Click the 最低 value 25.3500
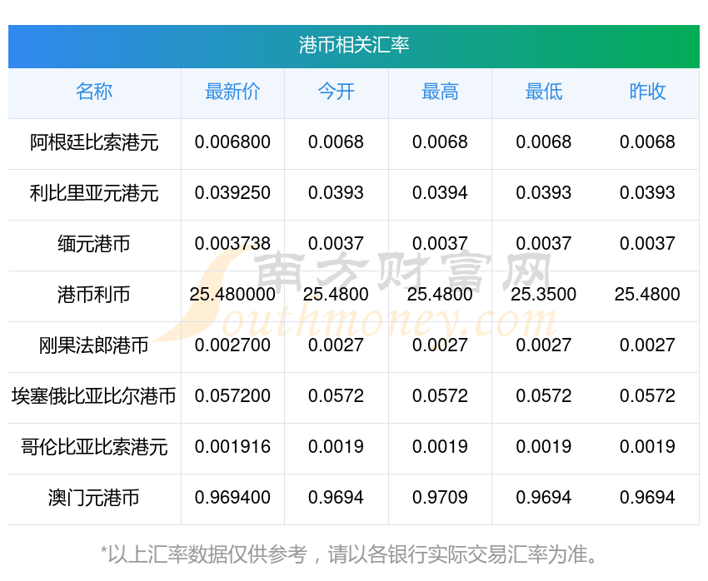Screen dimensions: 708x581 pyautogui.click(x=544, y=295)
